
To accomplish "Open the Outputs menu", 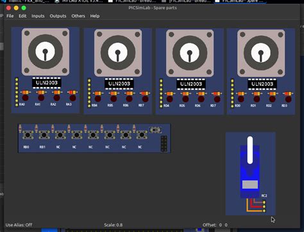I will pyautogui.click(x=58, y=16).
